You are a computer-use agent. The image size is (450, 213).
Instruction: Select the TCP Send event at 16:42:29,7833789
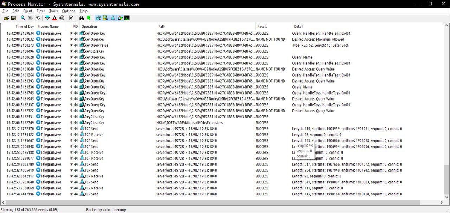coord(221,164)
